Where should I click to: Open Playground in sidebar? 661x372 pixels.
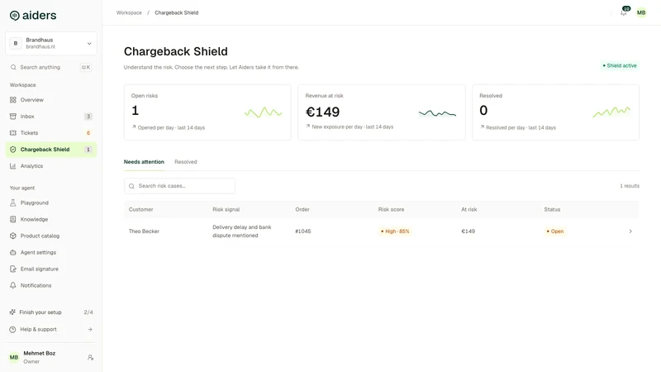[x=51, y=203]
